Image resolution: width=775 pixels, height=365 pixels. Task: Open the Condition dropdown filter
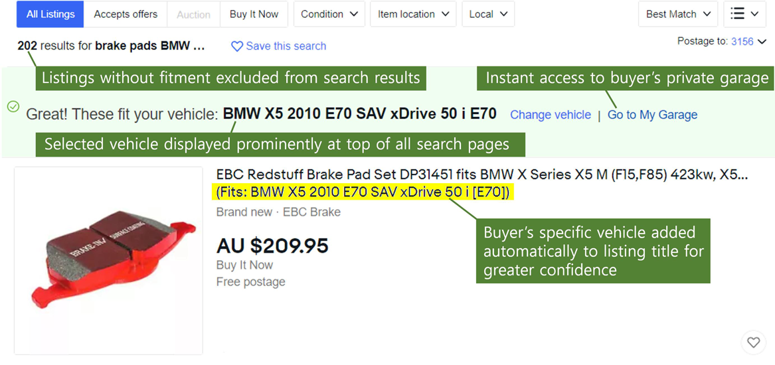pos(329,15)
